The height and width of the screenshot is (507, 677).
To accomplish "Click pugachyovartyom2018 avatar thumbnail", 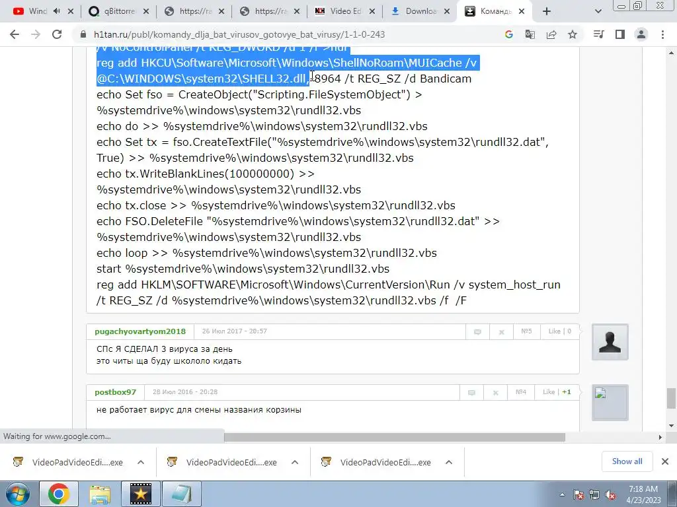I will point(610,343).
